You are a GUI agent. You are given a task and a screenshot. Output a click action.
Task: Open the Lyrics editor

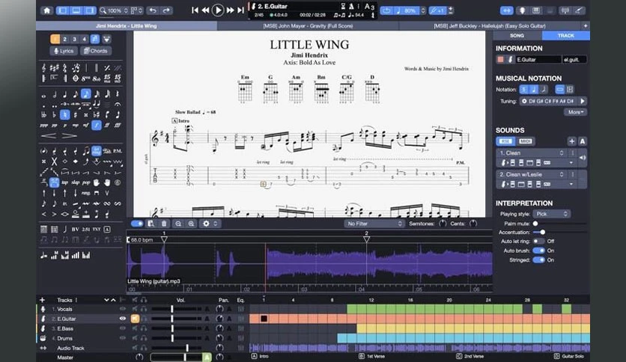[64, 51]
